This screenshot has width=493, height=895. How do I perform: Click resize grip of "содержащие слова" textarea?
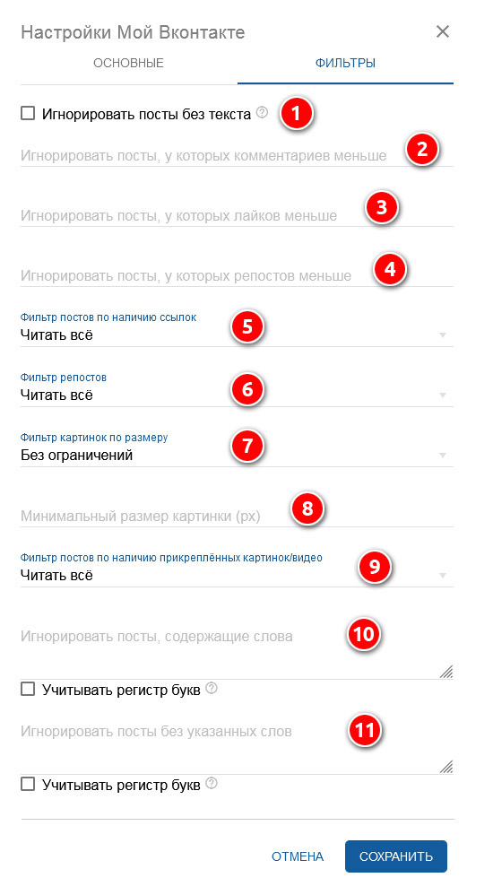[446, 672]
